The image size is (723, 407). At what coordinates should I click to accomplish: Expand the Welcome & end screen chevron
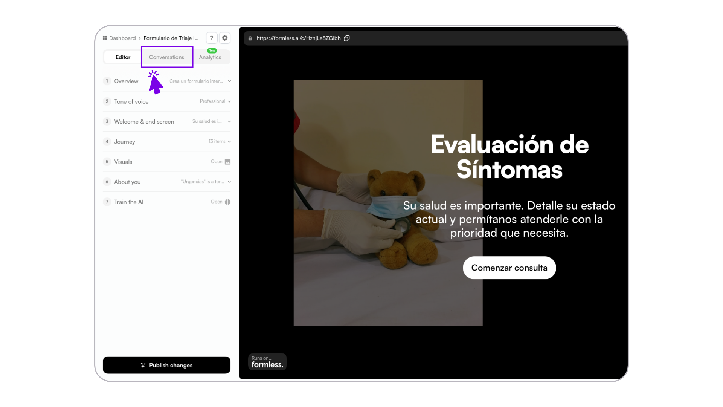(x=229, y=121)
